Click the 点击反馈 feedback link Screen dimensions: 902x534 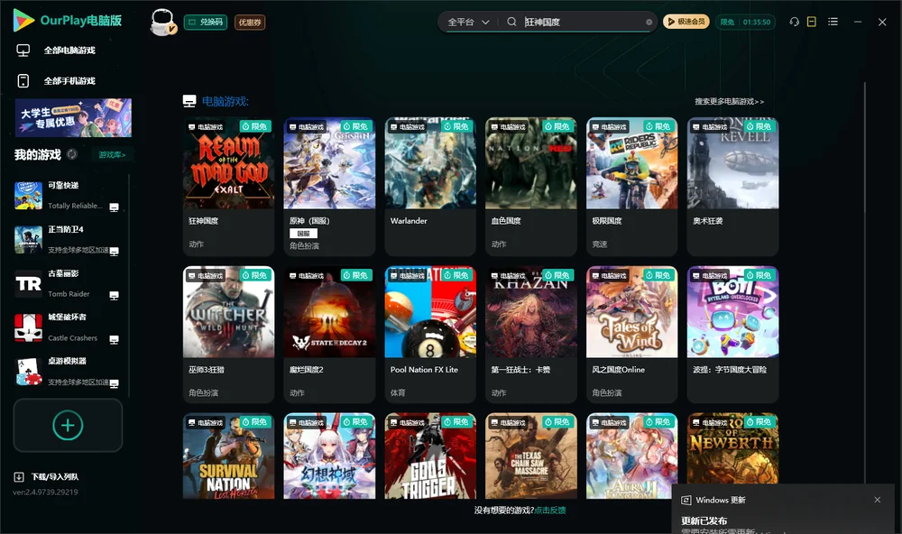550,510
